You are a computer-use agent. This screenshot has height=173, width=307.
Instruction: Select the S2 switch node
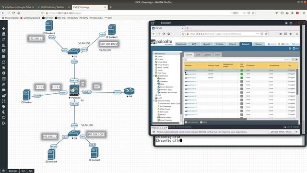click(74, 51)
